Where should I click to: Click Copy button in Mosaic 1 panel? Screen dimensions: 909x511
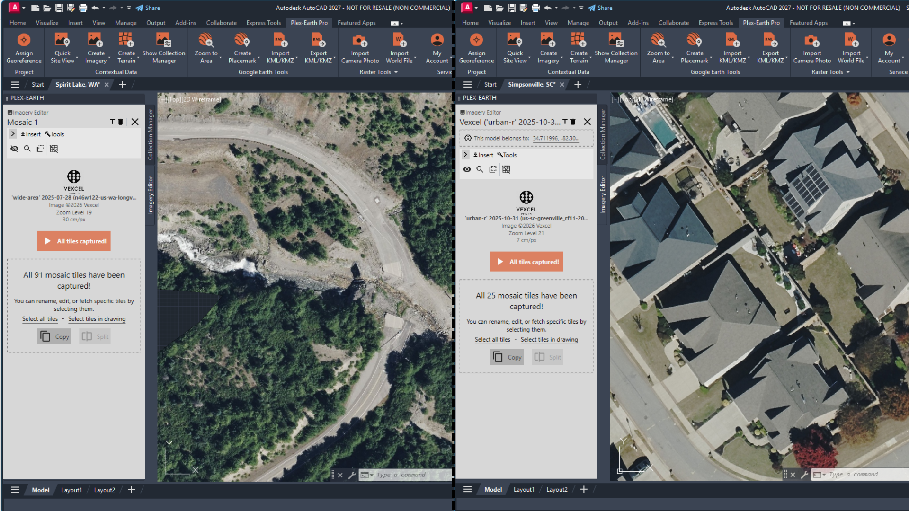[x=54, y=336]
